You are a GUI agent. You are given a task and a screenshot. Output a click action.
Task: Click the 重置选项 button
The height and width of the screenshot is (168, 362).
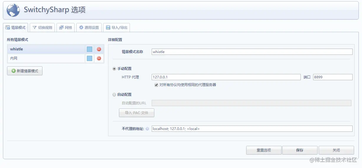click(264, 150)
